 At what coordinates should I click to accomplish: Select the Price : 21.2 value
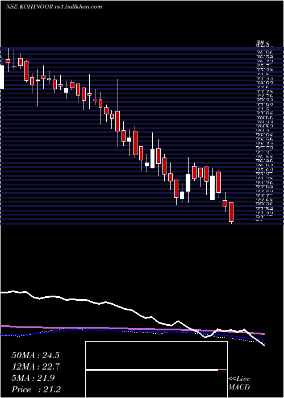click(36, 389)
